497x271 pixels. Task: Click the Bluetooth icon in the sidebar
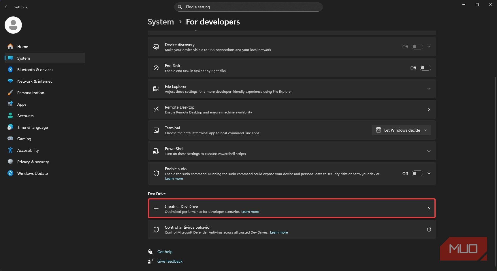pos(10,69)
